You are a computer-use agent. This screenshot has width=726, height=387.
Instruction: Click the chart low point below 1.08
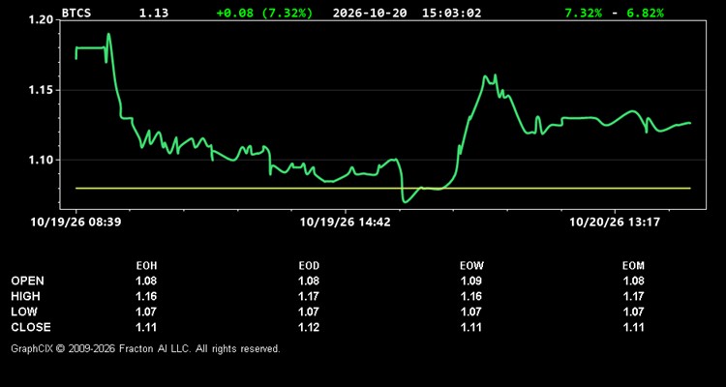(x=406, y=201)
